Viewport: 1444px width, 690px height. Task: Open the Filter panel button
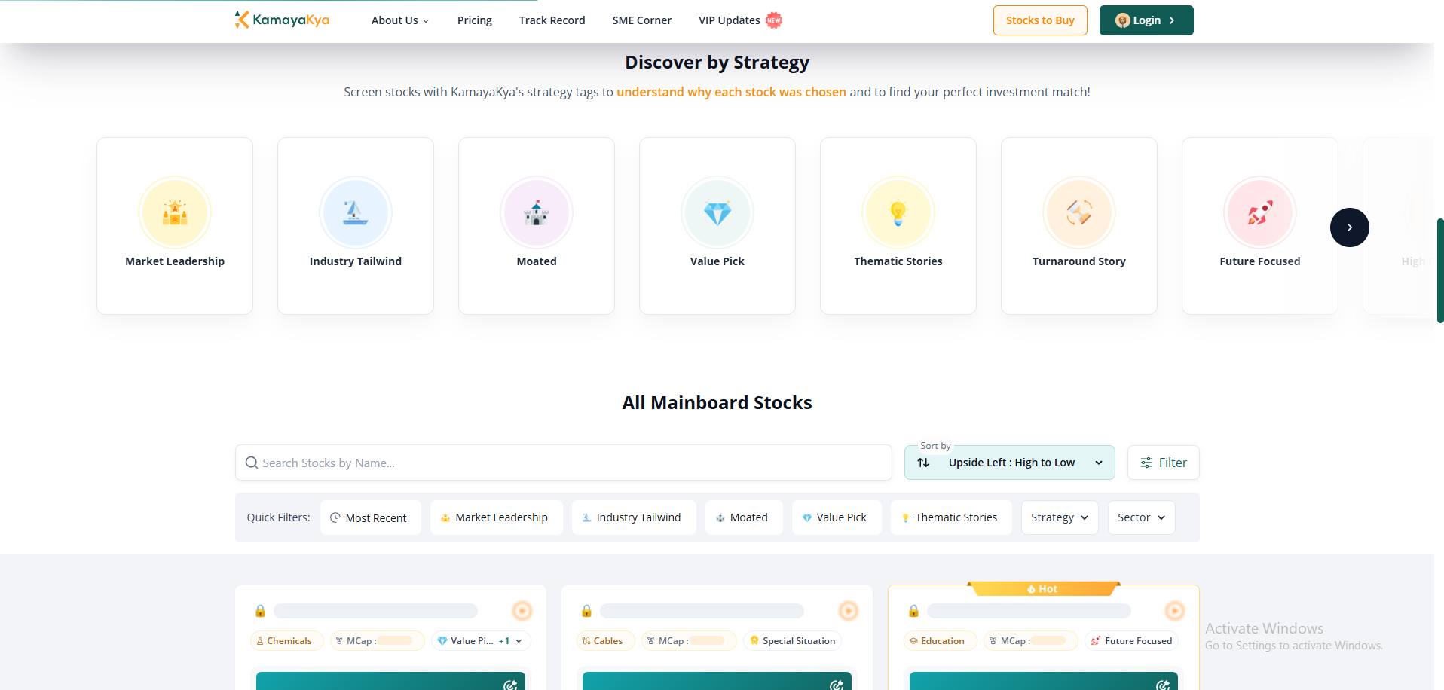1163,463
